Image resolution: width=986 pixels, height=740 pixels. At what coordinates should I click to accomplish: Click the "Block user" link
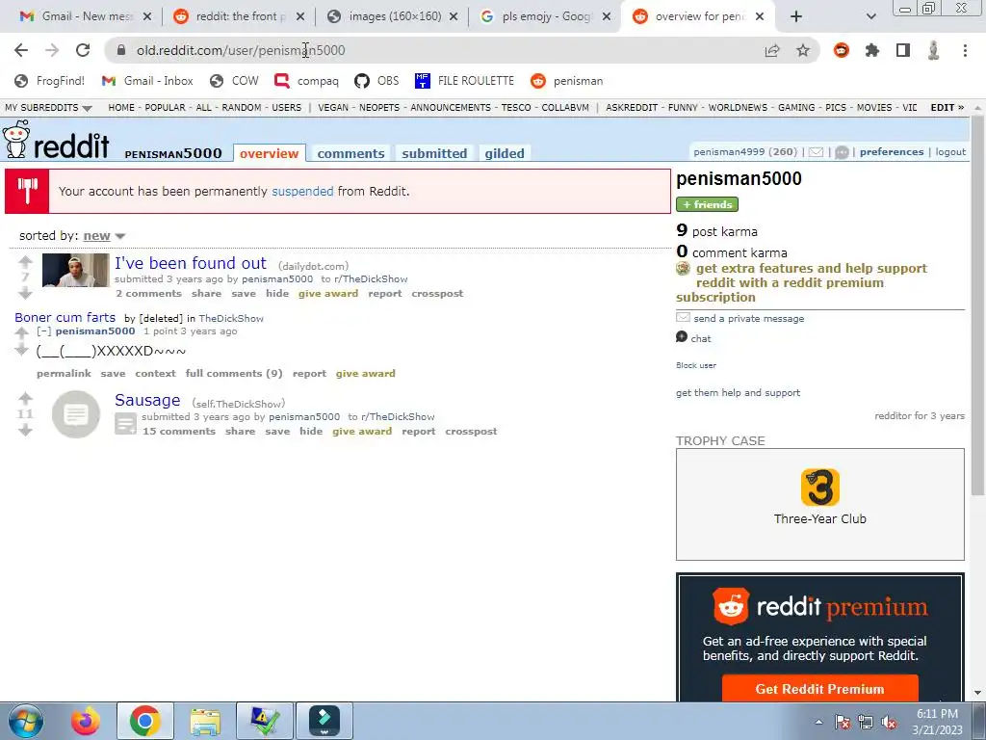click(696, 365)
